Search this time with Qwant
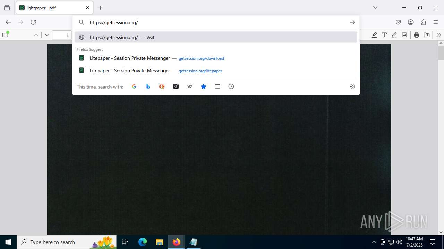444x249 pixels. (x=176, y=86)
